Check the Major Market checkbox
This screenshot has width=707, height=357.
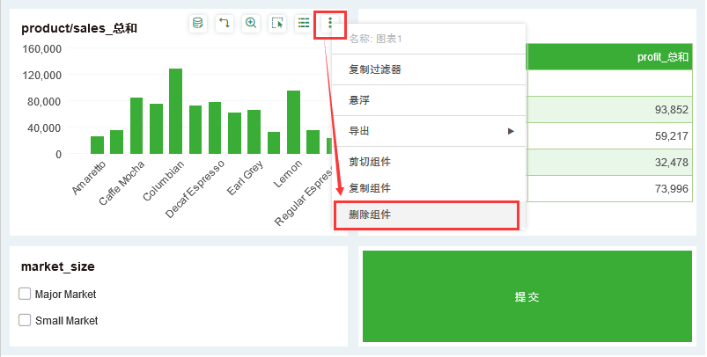tap(25, 295)
